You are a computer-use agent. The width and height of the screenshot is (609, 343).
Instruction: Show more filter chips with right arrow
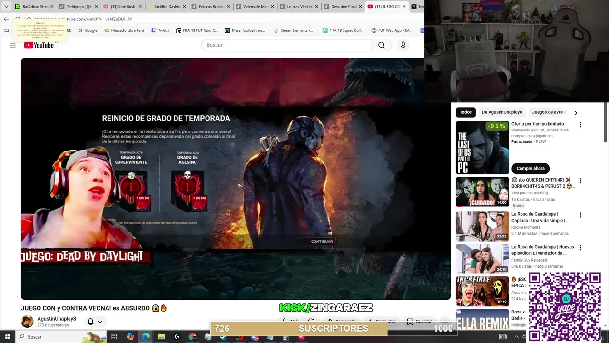coord(576,113)
